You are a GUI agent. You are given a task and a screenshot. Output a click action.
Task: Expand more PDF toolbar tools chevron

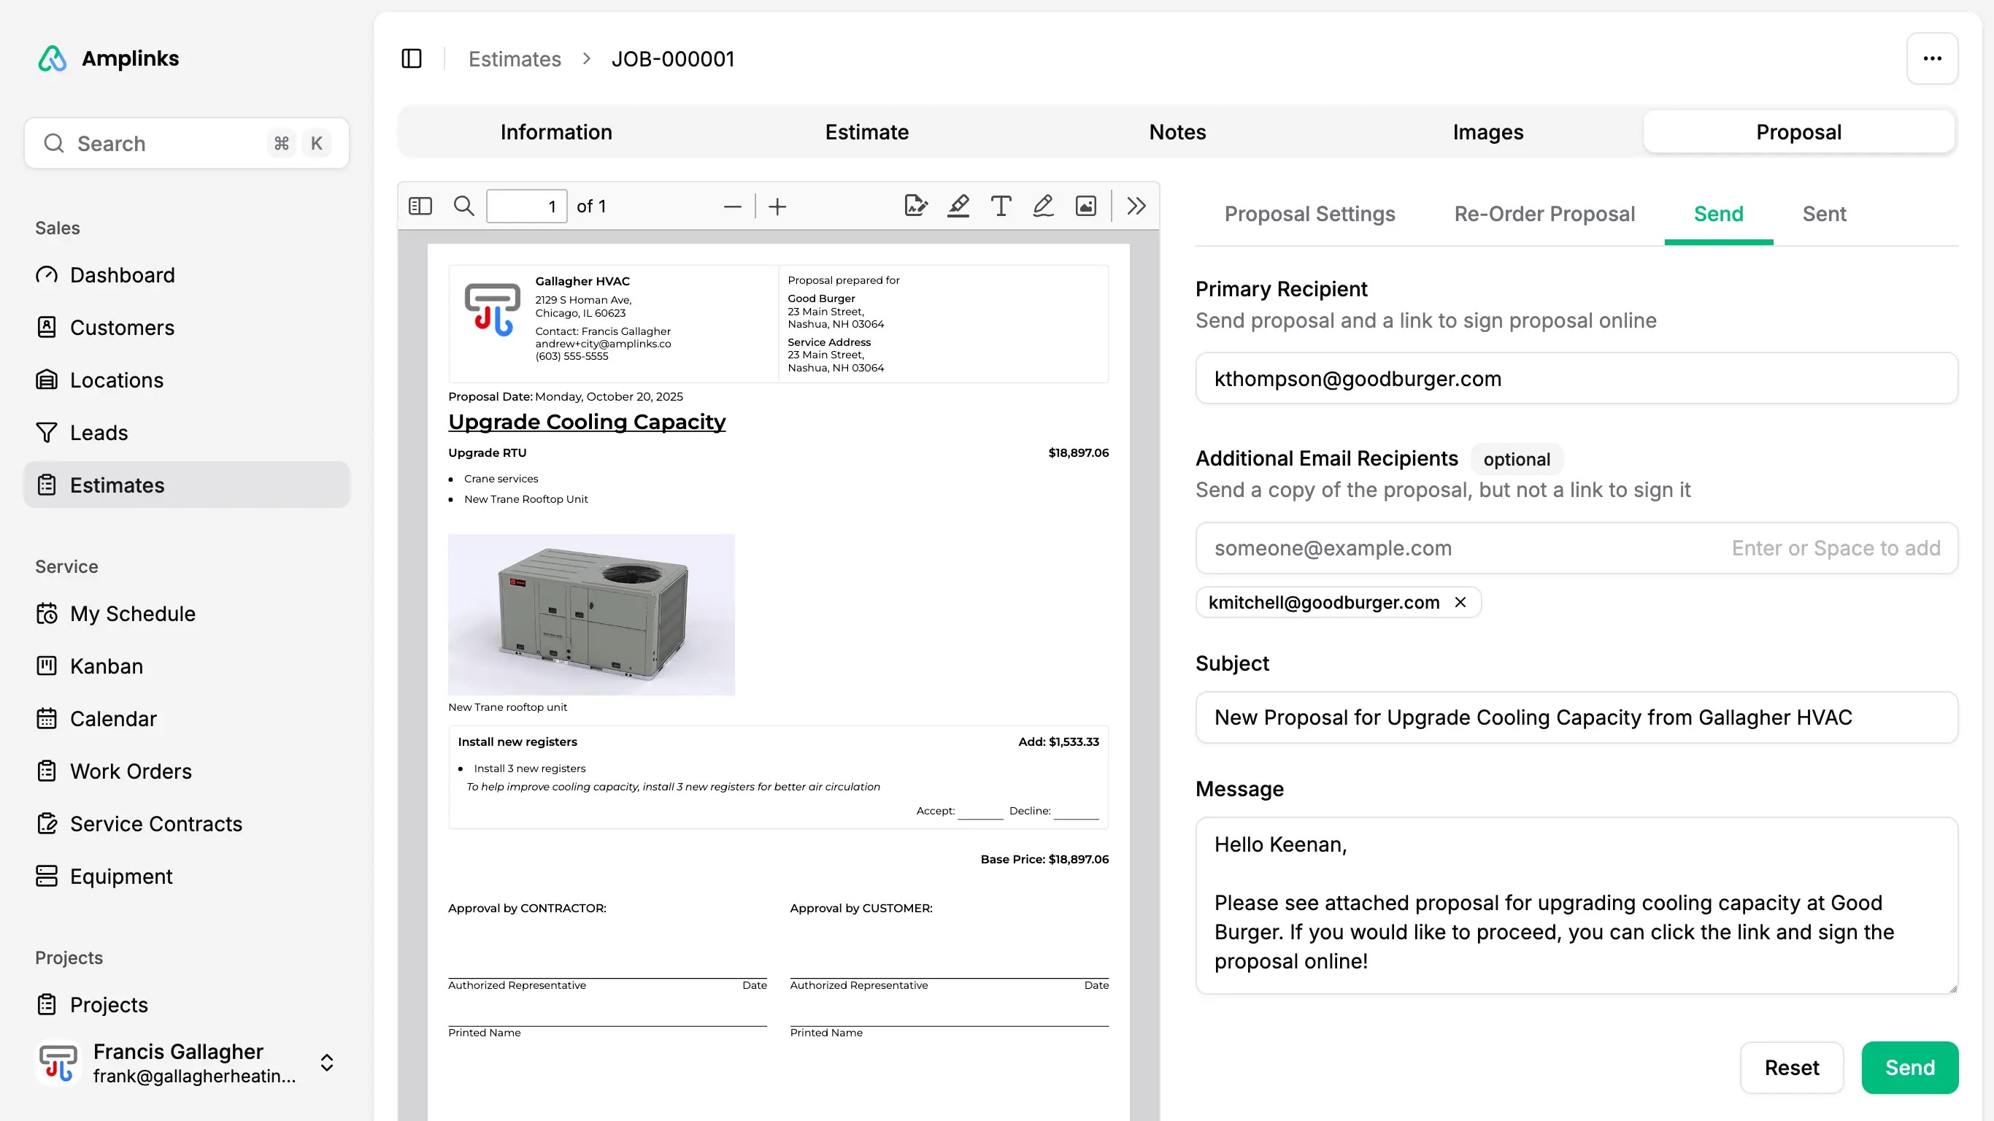point(1136,206)
